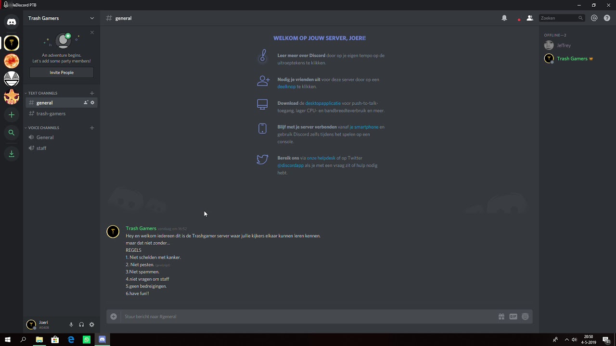Open the white striped round server icon
The image size is (616, 346).
coord(12,78)
